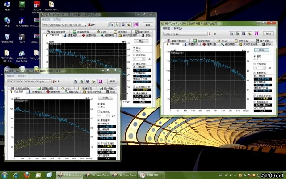
Task: Enable short stroke checkbox in JRAID window
Action: coord(255,64)
